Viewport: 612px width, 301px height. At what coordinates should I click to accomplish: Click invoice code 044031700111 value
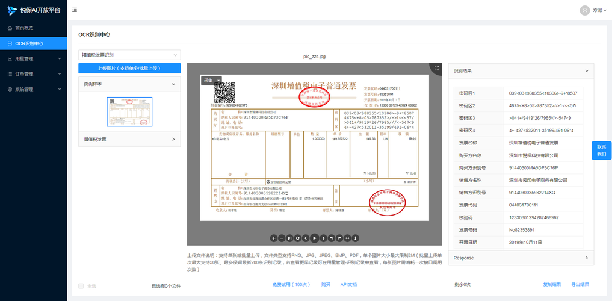point(524,205)
